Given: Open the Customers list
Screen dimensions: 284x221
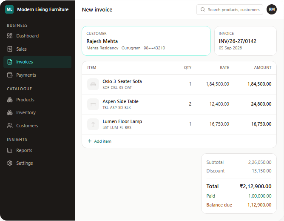Looking at the screenshot, I should pyautogui.click(x=37, y=126).
